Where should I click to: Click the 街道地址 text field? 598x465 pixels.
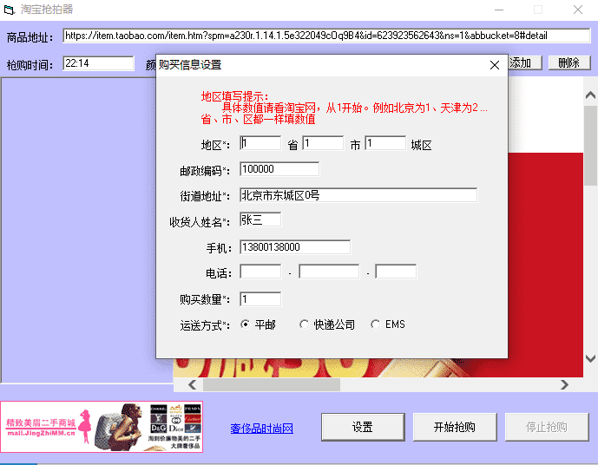coord(358,195)
